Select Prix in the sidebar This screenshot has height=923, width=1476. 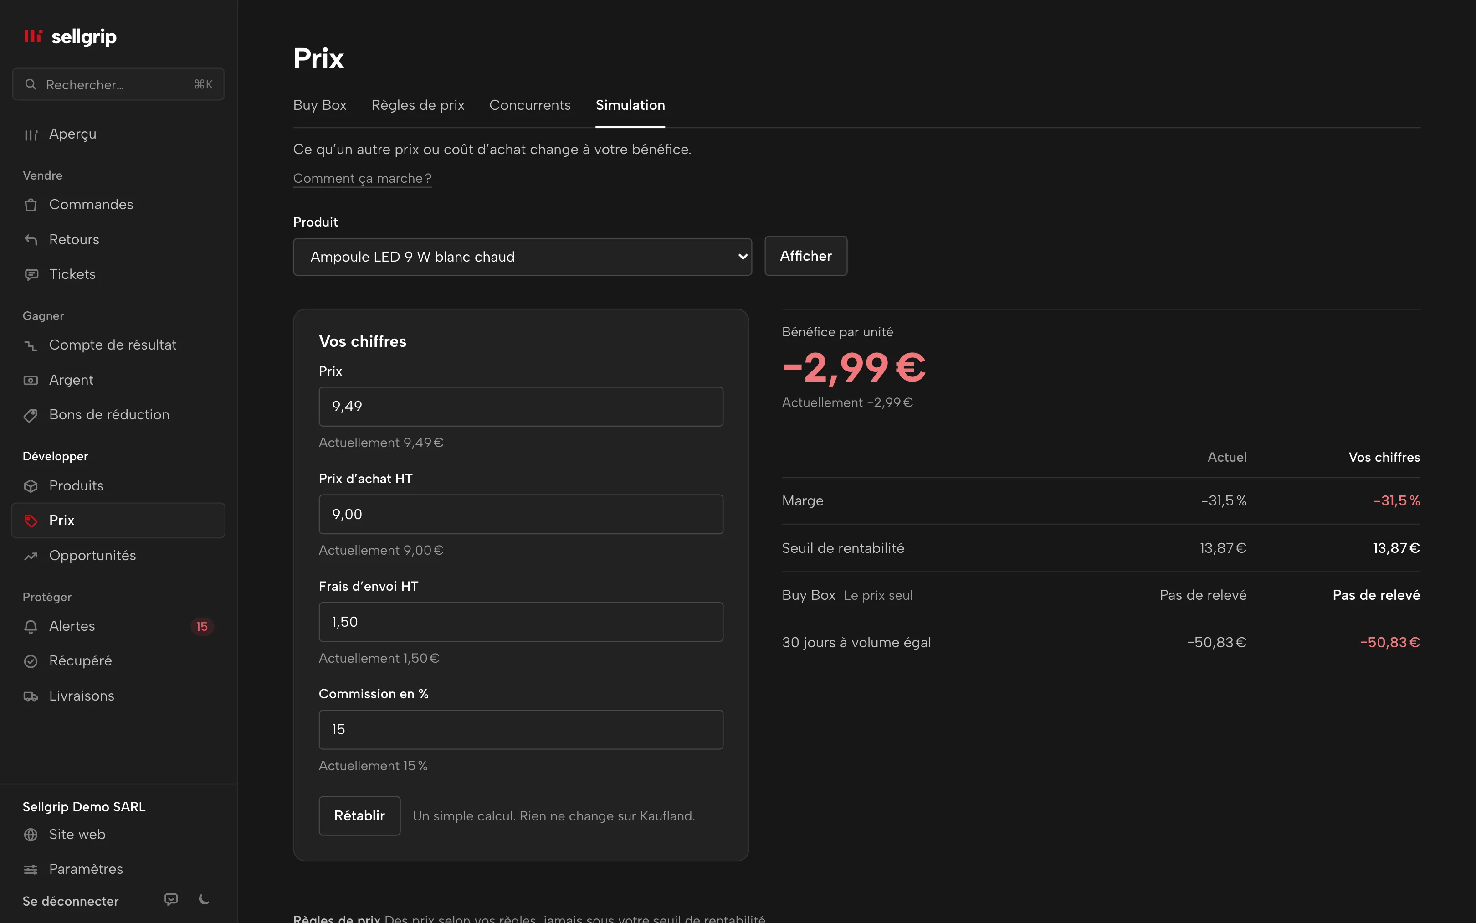tap(118, 520)
